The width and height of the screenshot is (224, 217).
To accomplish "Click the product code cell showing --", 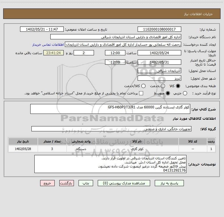I will (193, 149).
